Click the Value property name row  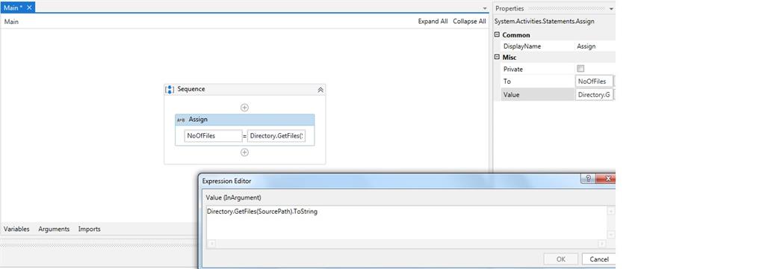tap(538, 95)
